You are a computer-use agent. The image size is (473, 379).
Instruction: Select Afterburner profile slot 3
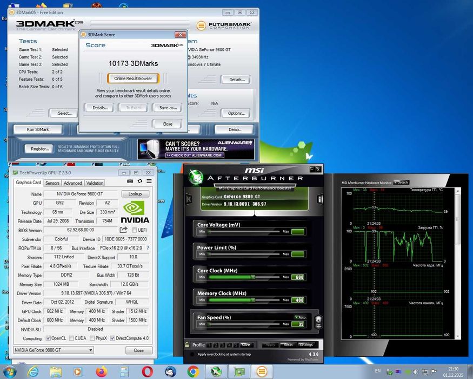click(222, 345)
